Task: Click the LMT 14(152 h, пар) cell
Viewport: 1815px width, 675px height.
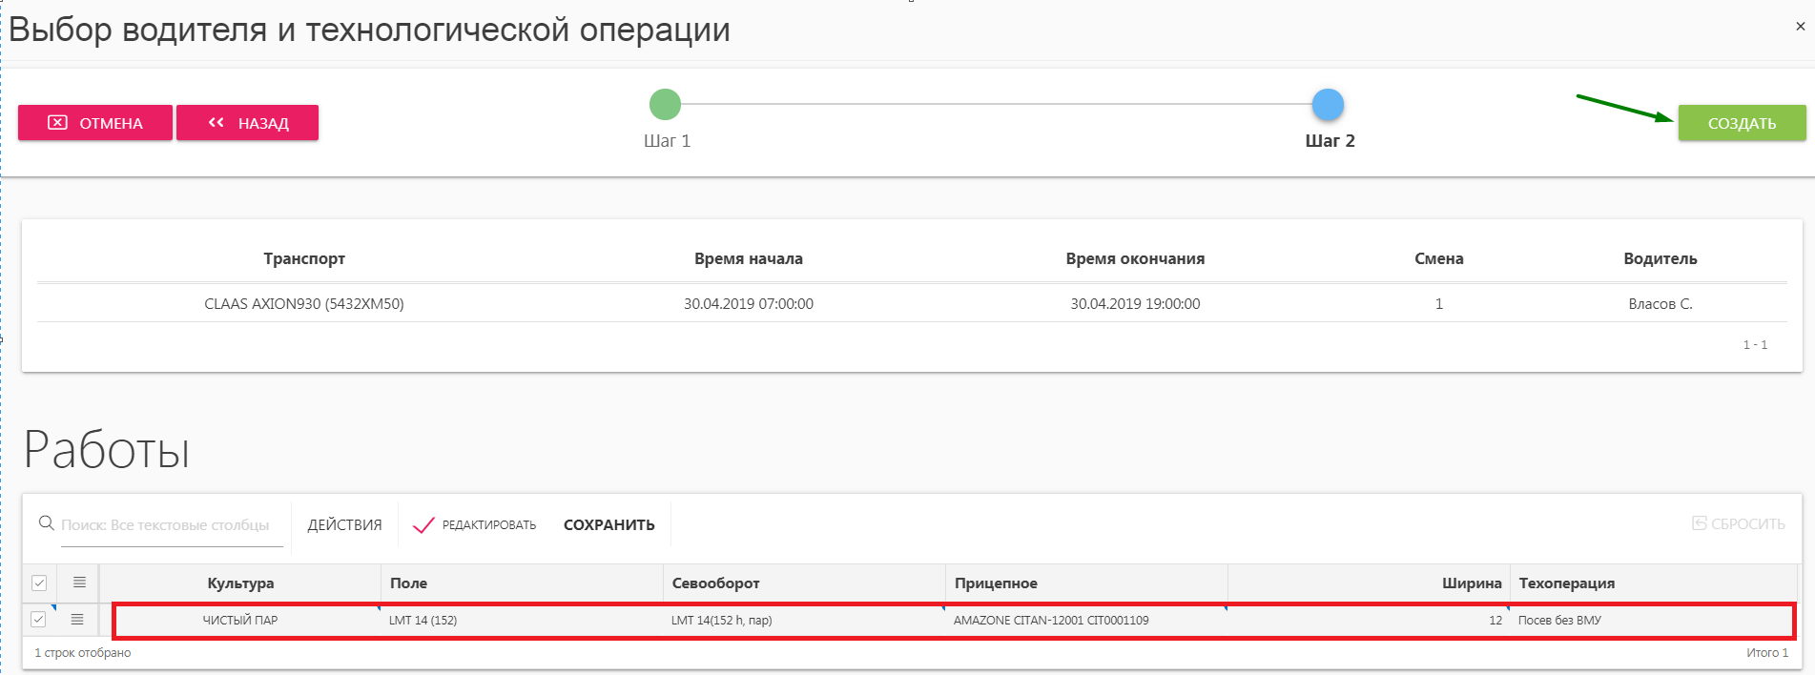Action: pos(804,621)
